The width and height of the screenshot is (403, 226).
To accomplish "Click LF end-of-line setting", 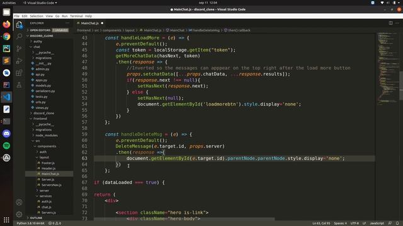I will pos(364,223).
